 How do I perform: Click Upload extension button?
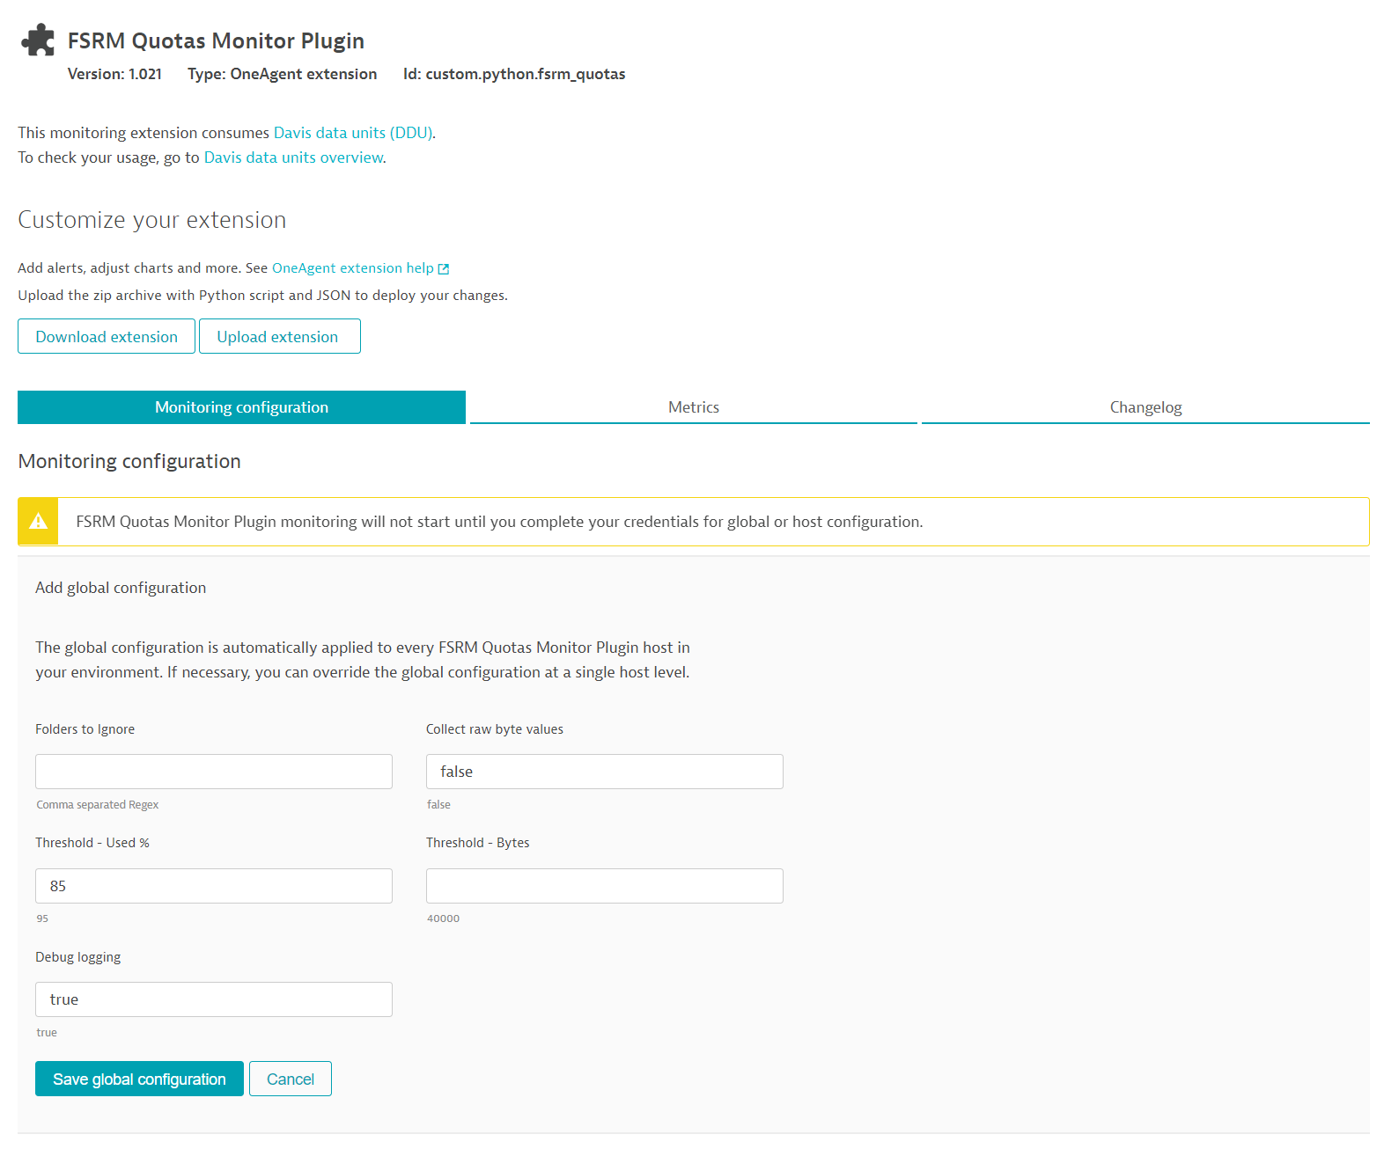pyautogui.click(x=280, y=336)
